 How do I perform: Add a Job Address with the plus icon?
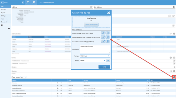174,7
